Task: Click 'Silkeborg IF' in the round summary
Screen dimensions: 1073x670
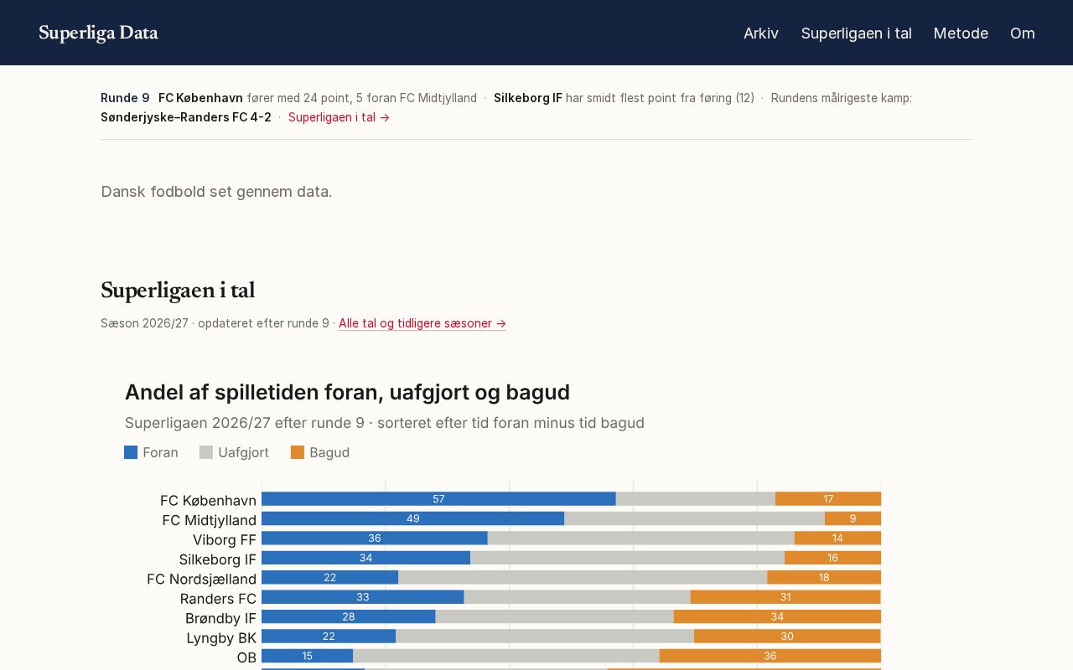Action: 528,98
